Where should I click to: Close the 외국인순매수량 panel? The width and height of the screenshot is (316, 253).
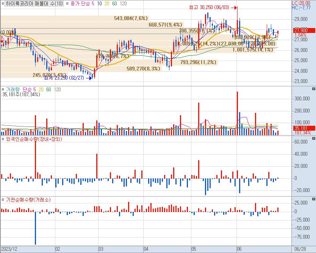point(313,139)
